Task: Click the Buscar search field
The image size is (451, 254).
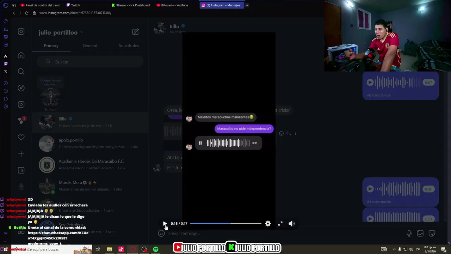Action: click(90, 62)
